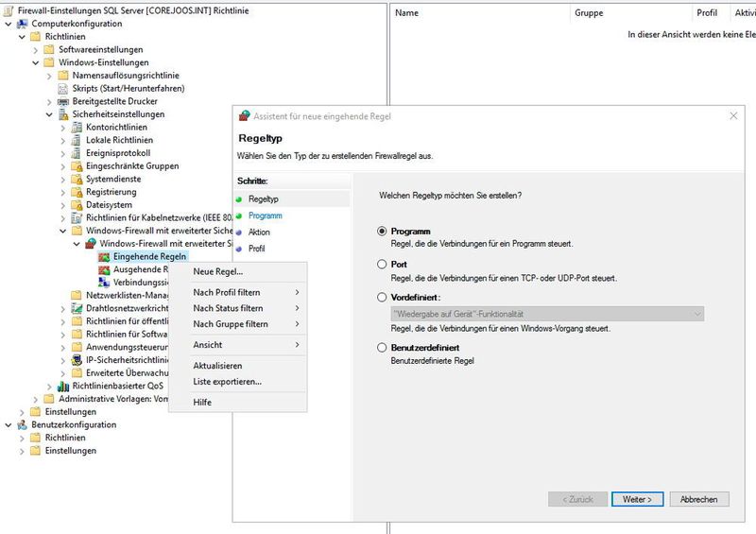756x534 pixels.
Task: Click the firewall icon in the wizard title bar
Action: point(245,115)
